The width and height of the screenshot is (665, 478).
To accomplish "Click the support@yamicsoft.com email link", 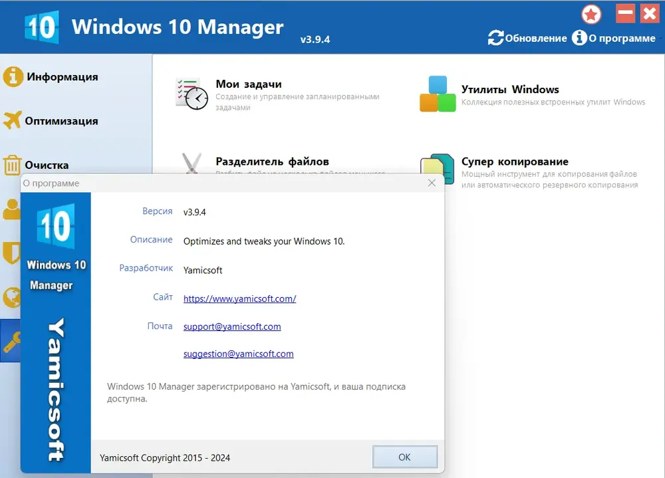I will click(x=232, y=326).
